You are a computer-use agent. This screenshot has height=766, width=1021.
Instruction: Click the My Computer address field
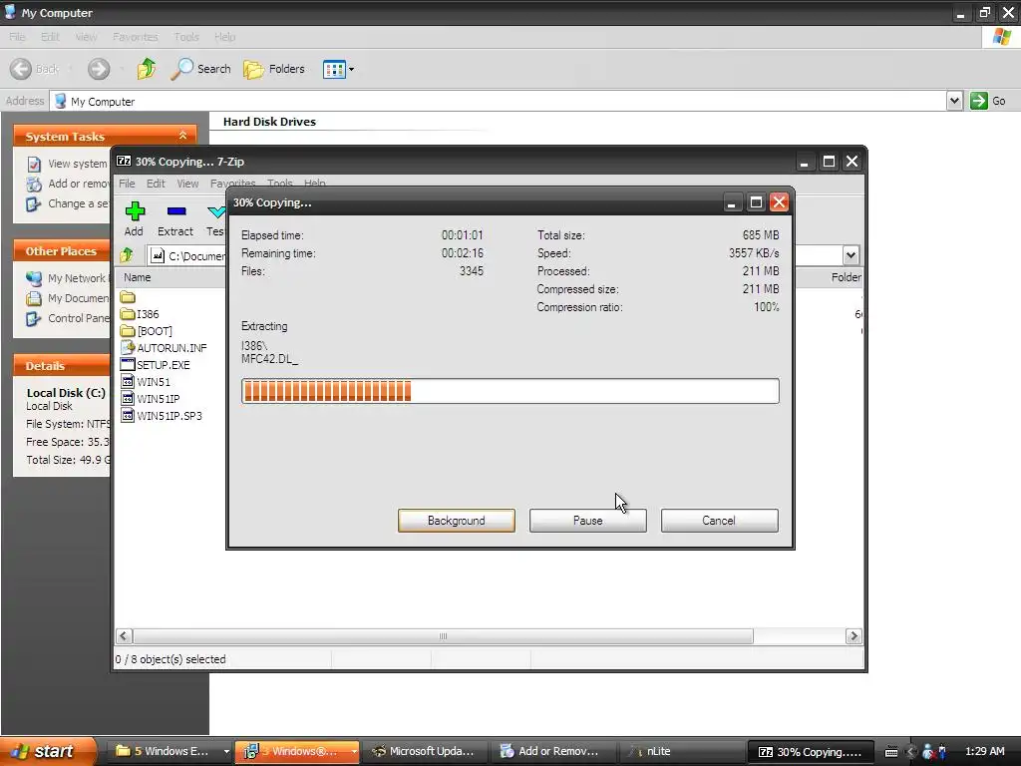pyautogui.click(x=499, y=101)
